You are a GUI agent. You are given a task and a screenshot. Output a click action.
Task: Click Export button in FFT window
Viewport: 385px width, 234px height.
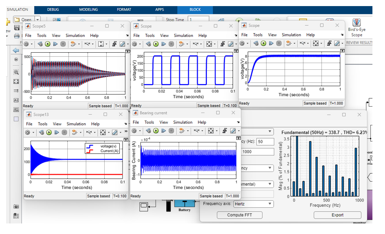pyautogui.click(x=338, y=215)
